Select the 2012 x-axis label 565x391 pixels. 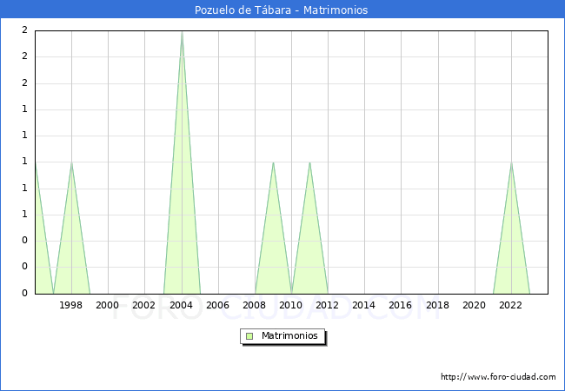coord(328,305)
